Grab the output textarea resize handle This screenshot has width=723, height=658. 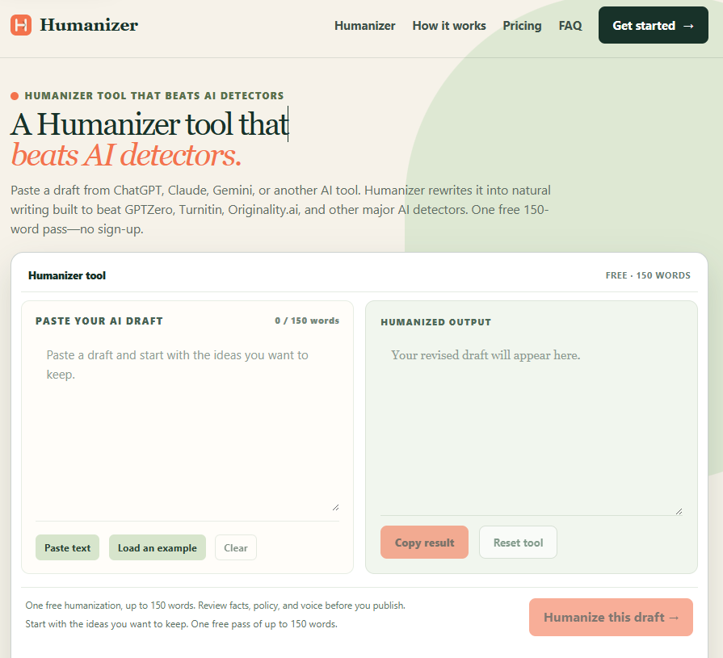[679, 511]
